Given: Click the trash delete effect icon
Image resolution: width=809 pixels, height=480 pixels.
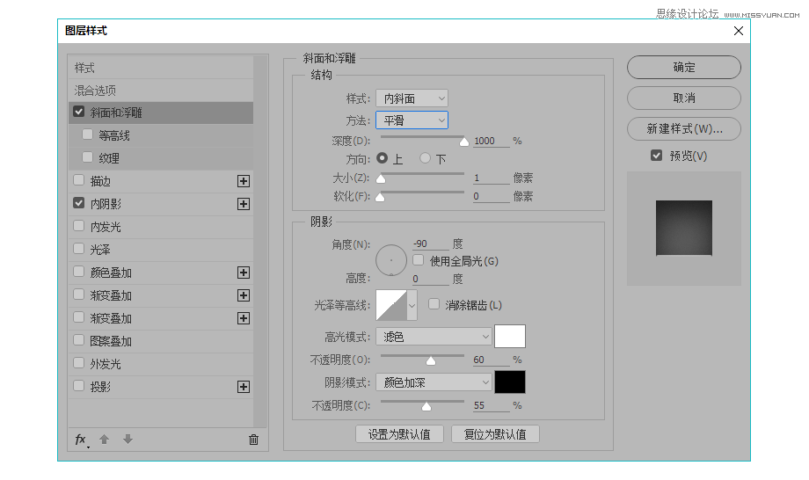Looking at the screenshot, I should 253,440.
